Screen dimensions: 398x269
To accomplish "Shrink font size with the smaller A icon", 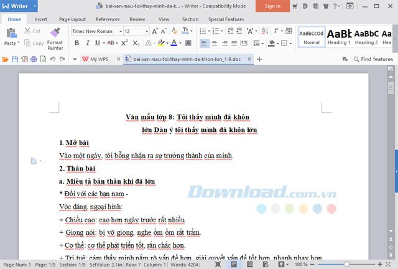I will pyautogui.click(x=164, y=31).
